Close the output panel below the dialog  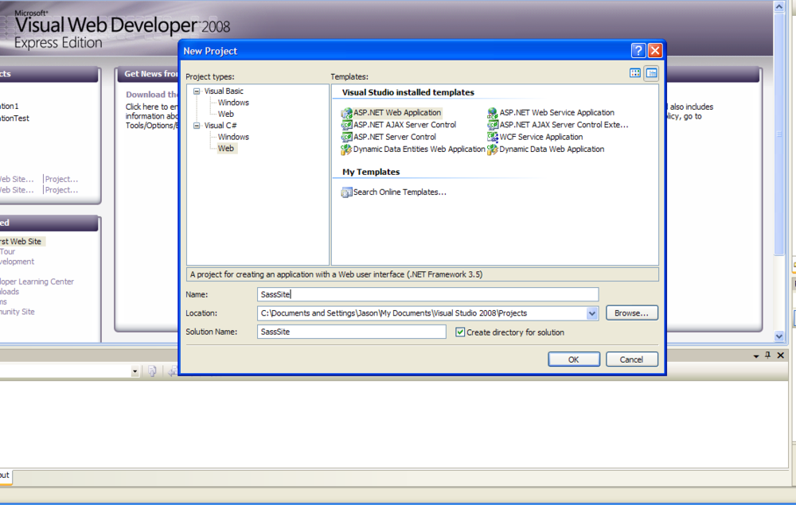tap(781, 355)
